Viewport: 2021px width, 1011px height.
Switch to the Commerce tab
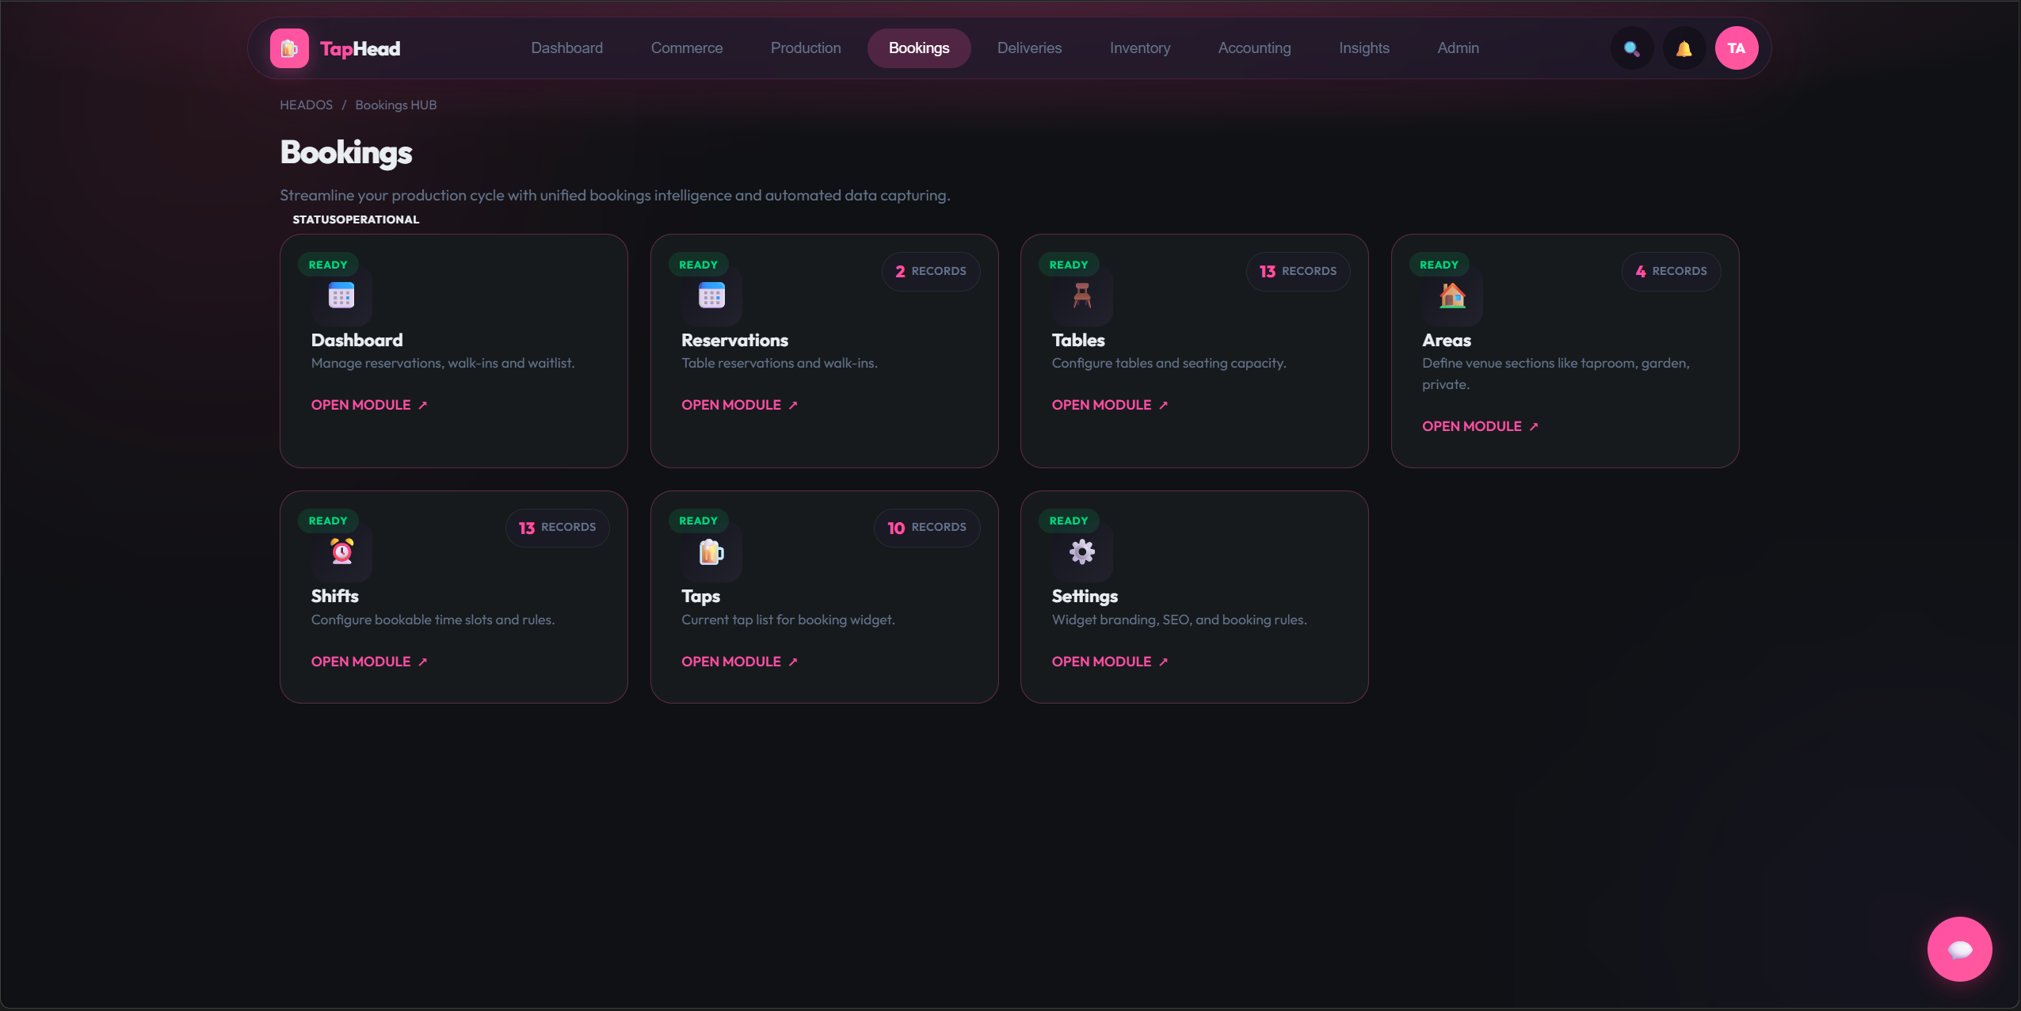click(x=686, y=48)
